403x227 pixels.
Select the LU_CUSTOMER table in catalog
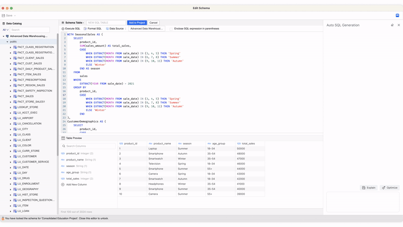tap(27, 156)
